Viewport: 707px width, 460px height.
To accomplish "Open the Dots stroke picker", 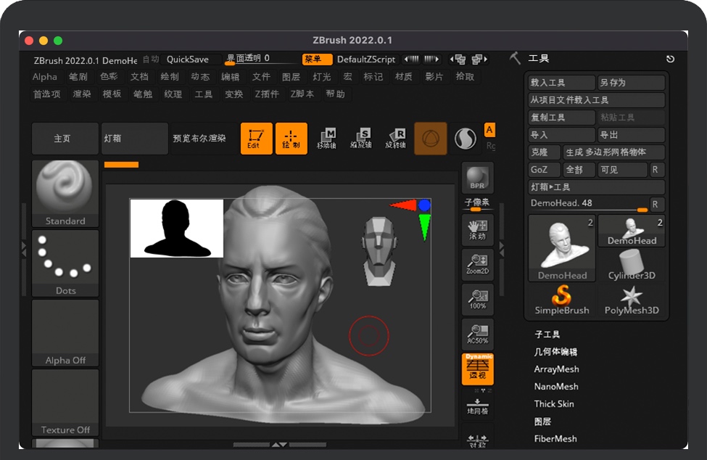I will point(65,263).
